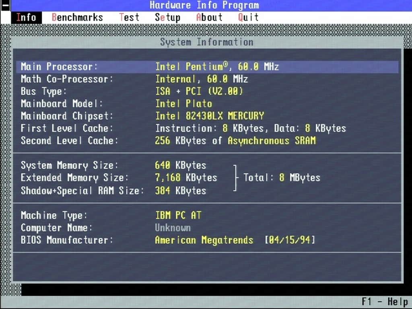The height and width of the screenshot is (309, 412).
Task: Click F1 - Help in status bar
Action: pos(385,302)
